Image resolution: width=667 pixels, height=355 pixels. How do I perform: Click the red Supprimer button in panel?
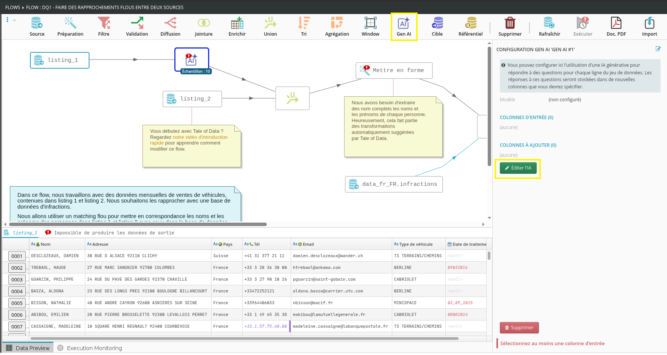pyautogui.click(x=519, y=328)
